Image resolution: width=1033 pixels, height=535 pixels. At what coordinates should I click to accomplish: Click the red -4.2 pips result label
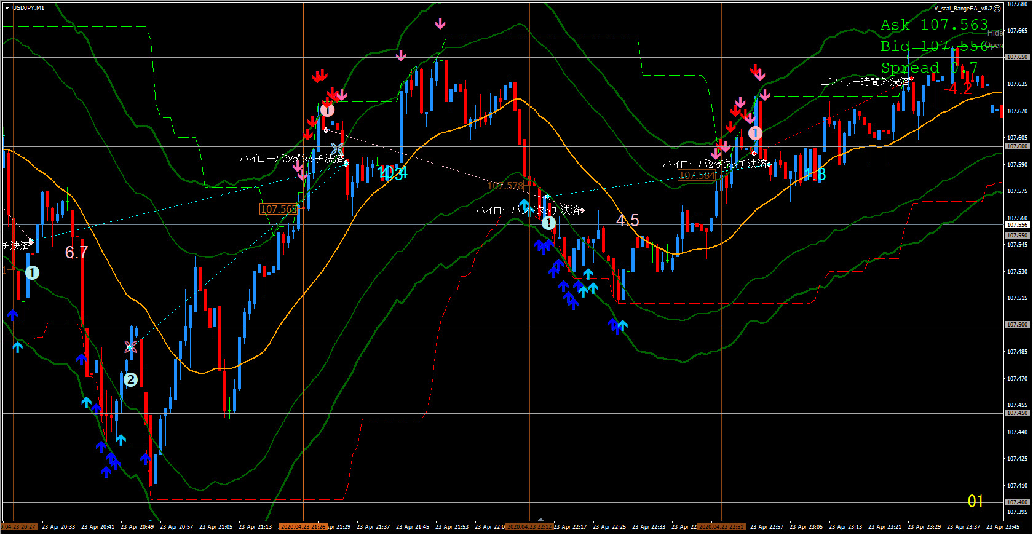point(958,89)
